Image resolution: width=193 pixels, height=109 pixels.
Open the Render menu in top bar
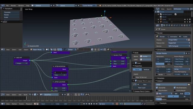[x=13, y=5]
